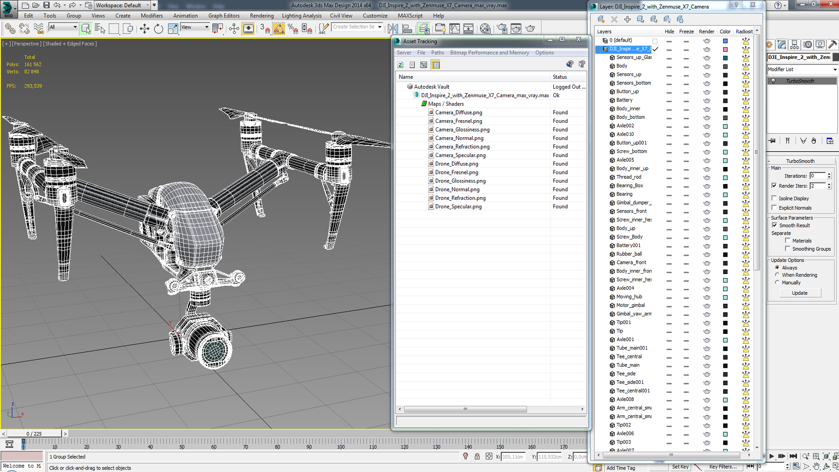The height and width of the screenshot is (472, 839).
Task: Toggle the Render Iters checkbox
Action: [x=774, y=186]
